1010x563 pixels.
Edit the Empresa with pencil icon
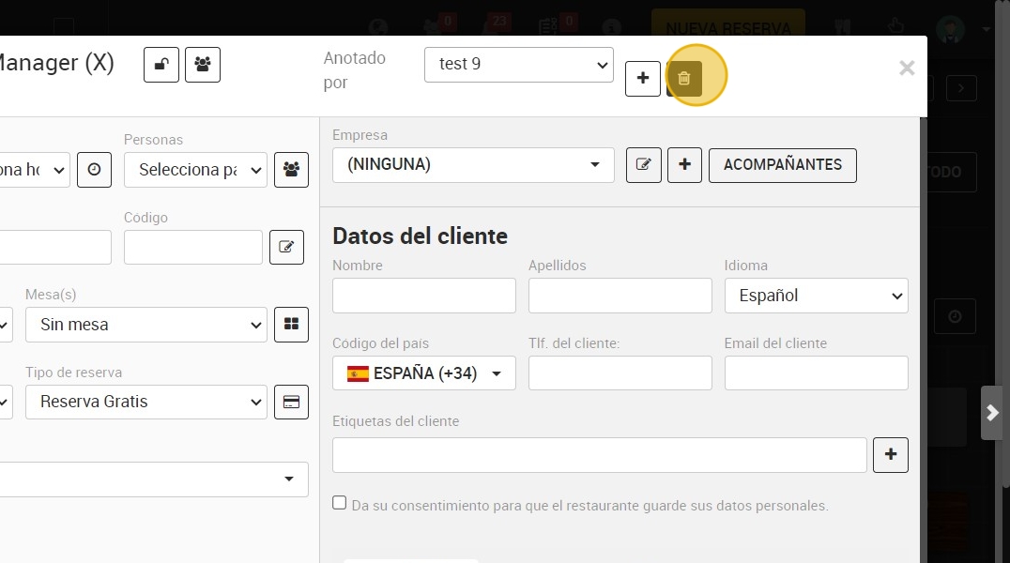point(644,165)
